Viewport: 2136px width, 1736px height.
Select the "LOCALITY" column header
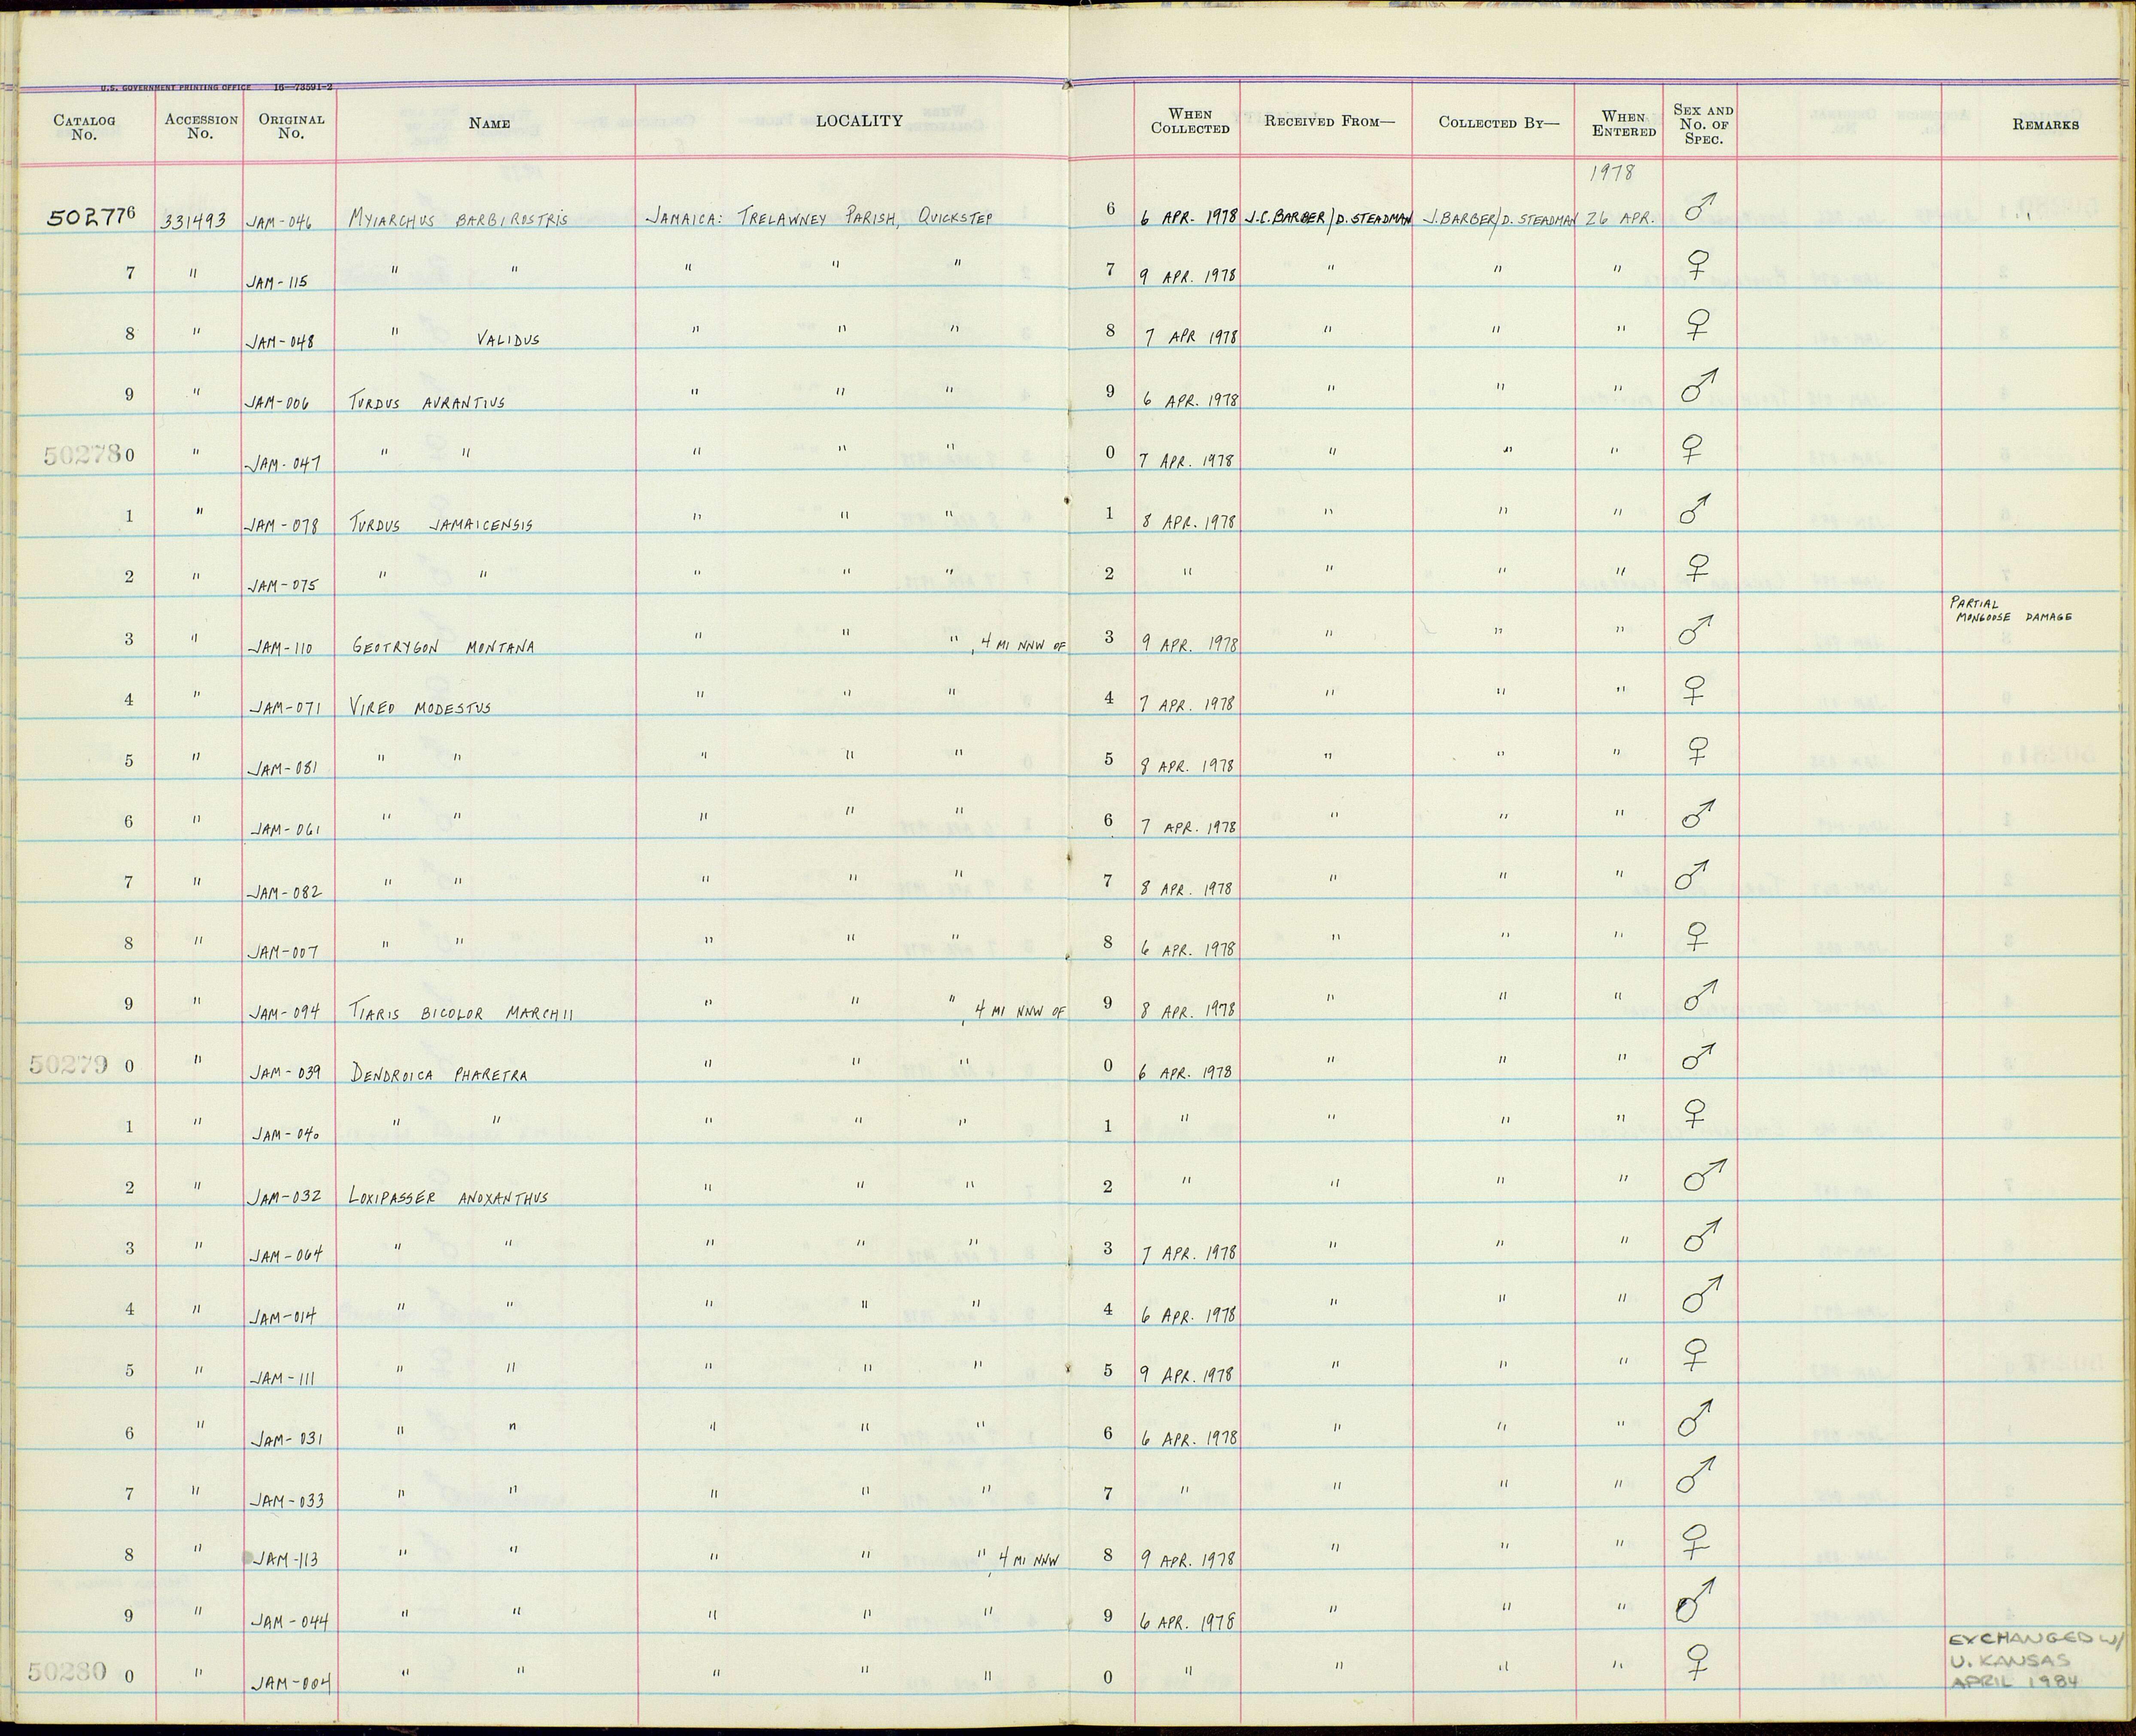[859, 121]
